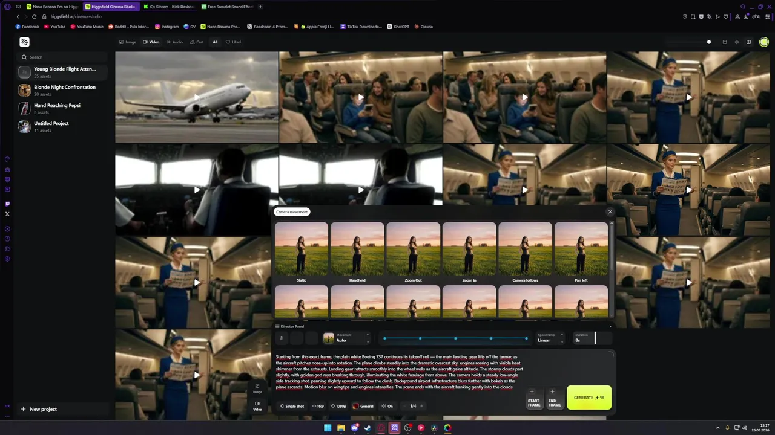Select the Pan left camera movement
This screenshot has width=775, height=435.
(581, 253)
